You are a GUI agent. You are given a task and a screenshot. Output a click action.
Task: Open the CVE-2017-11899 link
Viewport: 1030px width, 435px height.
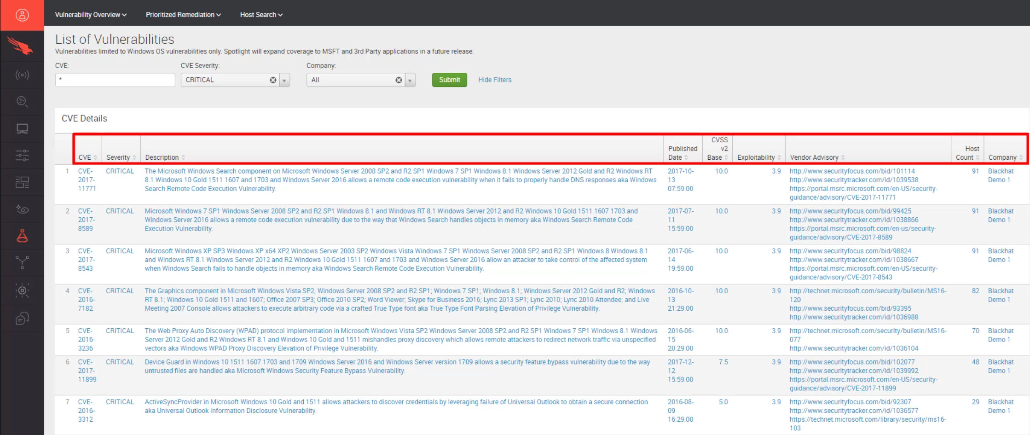(x=87, y=371)
